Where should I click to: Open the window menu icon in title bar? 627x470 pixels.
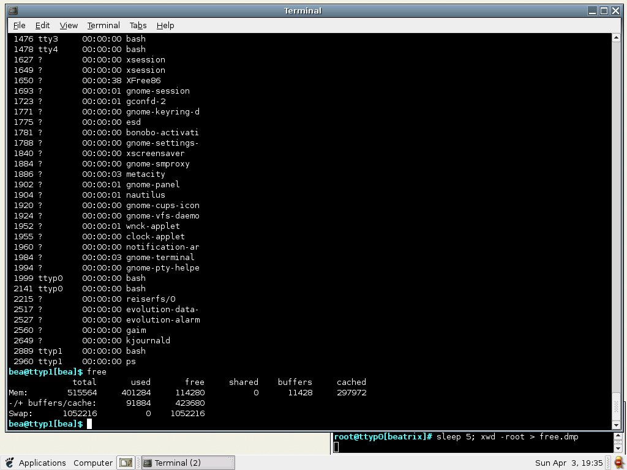13,11
